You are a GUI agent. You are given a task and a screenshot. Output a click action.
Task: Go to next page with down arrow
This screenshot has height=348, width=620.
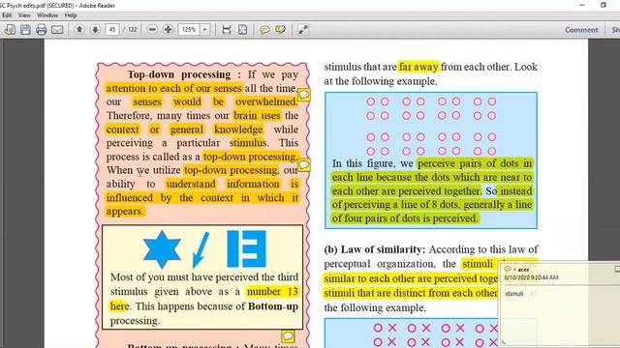(x=95, y=30)
